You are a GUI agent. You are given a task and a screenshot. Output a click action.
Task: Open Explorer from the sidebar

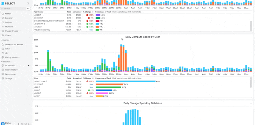(9, 18)
